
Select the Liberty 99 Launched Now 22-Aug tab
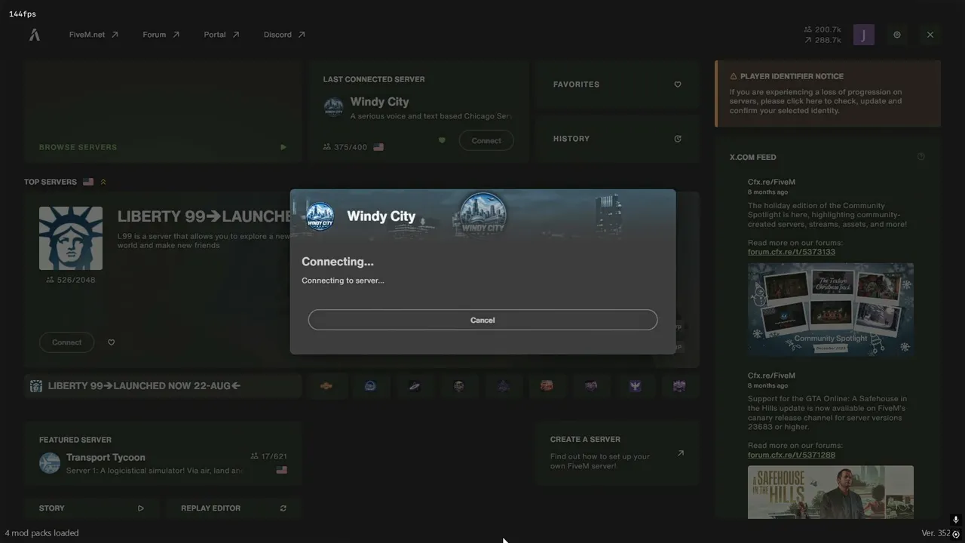click(163, 386)
